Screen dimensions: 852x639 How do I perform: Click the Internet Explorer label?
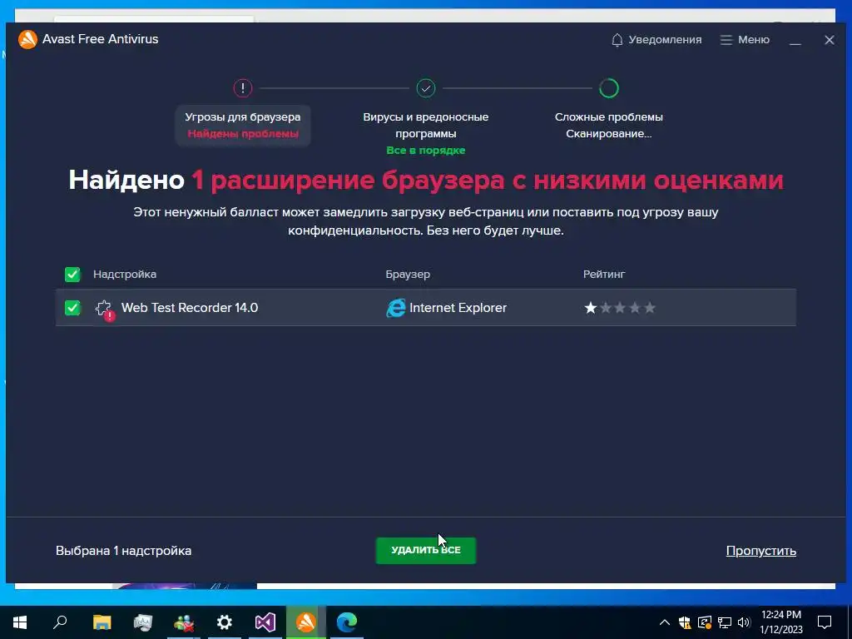[x=458, y=308]
